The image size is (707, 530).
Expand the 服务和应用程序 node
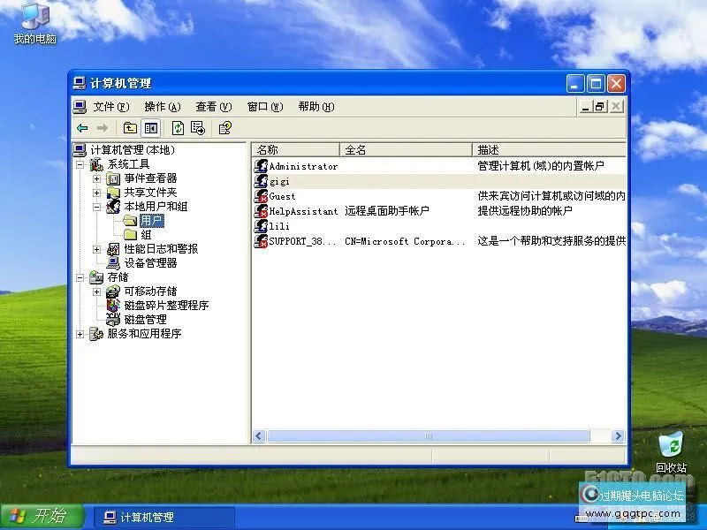tap(80, 333)
